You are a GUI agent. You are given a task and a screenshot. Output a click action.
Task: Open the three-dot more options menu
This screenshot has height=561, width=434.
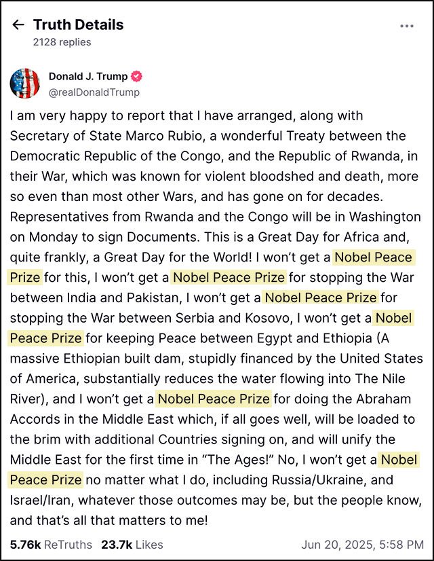(407, 26)
